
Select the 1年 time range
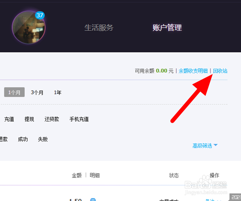coord(57,92)
